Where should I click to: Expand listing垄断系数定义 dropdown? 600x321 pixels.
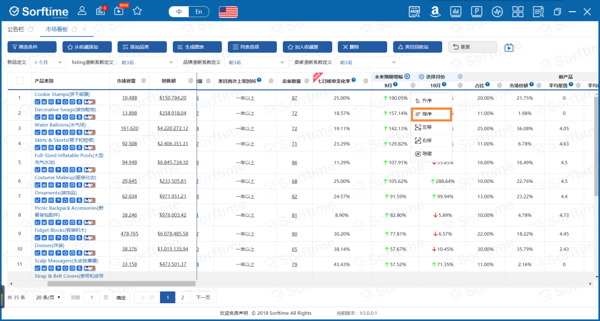[147, 63]
